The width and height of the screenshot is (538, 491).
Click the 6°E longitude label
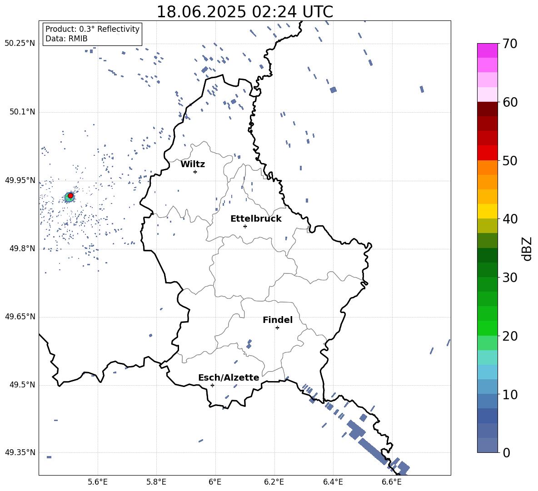click(215, 482)
